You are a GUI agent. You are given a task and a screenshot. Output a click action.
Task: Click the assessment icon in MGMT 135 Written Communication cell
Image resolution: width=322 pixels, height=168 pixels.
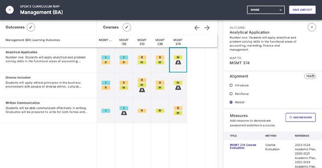124,113
